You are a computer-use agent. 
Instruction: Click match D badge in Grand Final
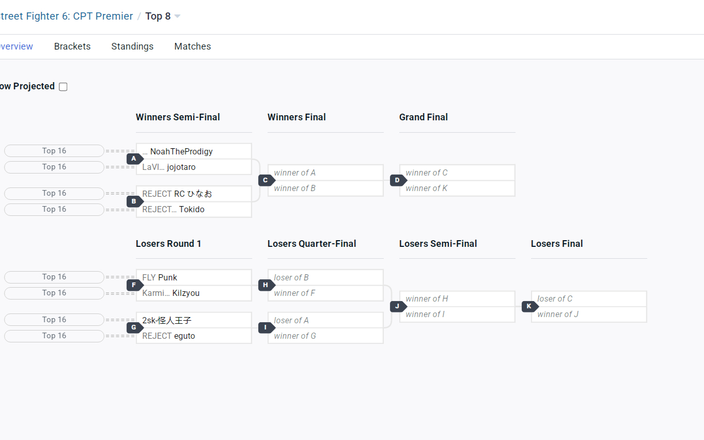[x=397, y=180]
